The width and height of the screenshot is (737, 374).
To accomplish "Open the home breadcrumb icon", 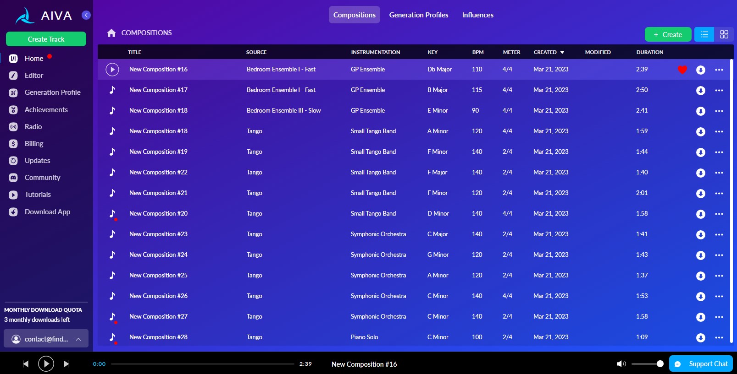I will coord(111,33).
